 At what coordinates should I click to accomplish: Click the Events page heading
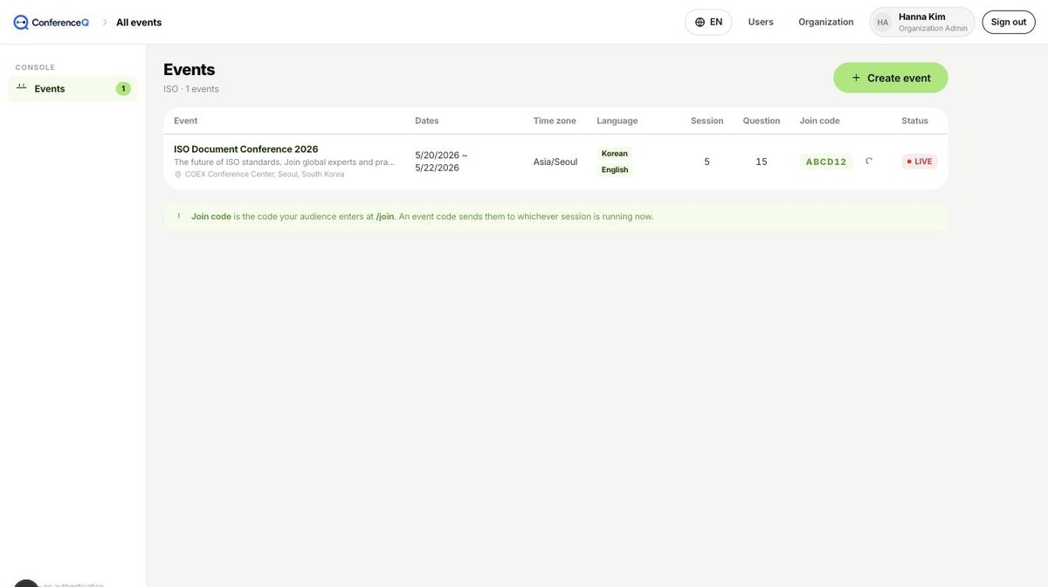(x=190, y=69)
